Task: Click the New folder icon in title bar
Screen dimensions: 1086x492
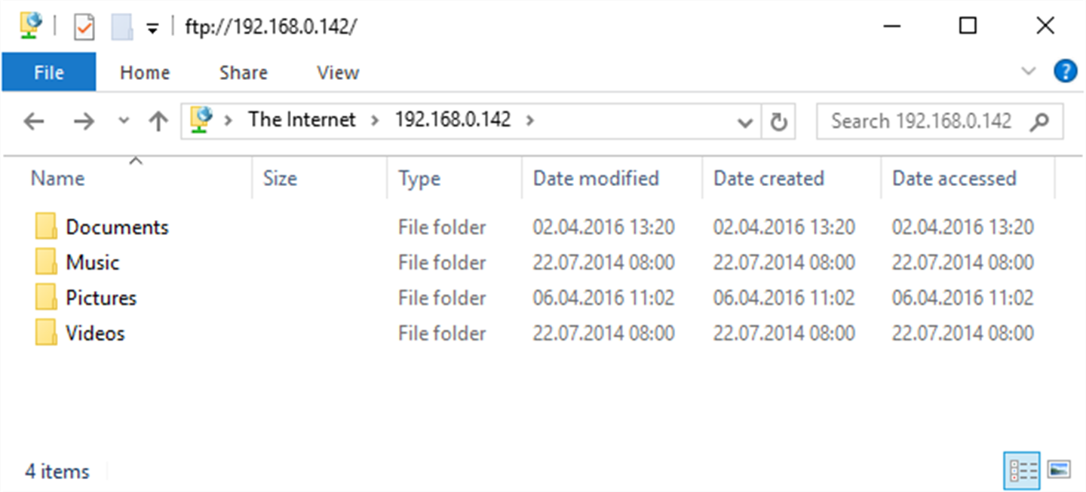Action: point(121,28)
